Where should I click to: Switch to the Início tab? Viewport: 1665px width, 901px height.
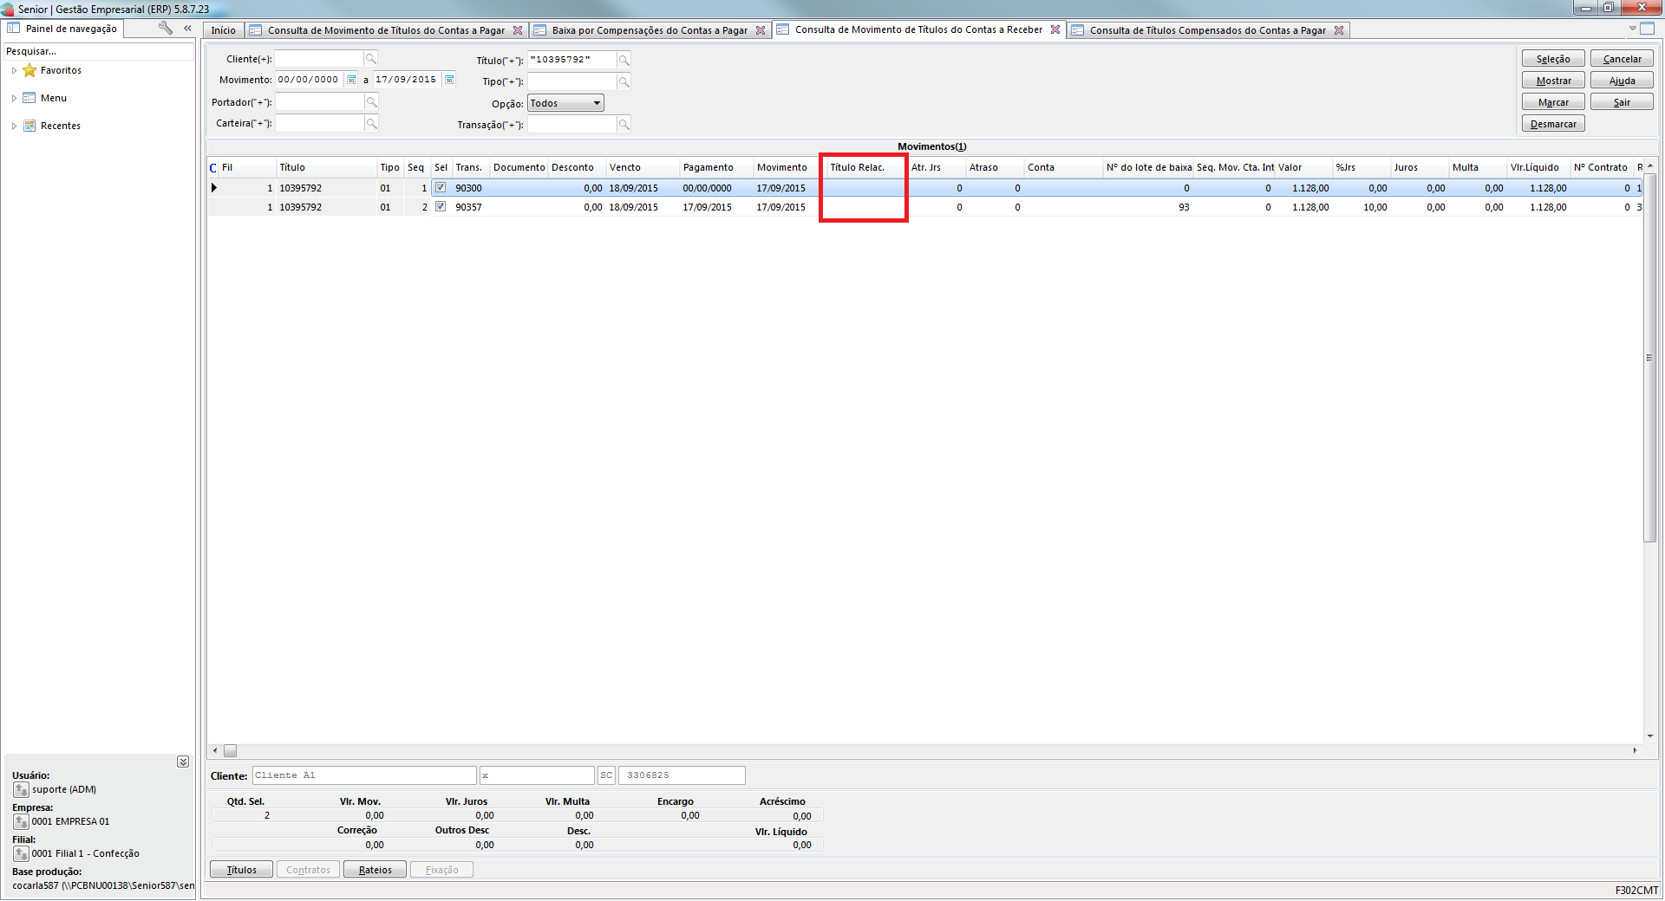[x=223, y=30]
